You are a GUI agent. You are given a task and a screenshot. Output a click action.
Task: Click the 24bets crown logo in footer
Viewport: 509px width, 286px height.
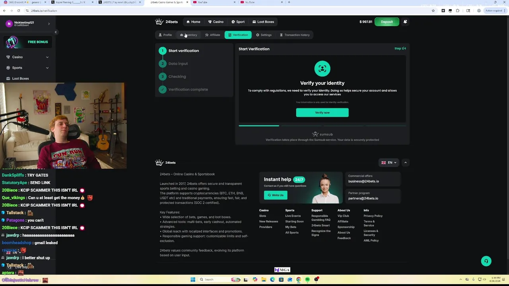click(x=165, y=162)
